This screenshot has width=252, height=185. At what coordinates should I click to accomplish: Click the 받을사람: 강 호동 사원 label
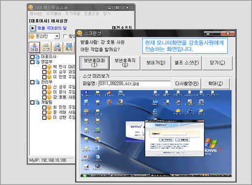(102, 42)
